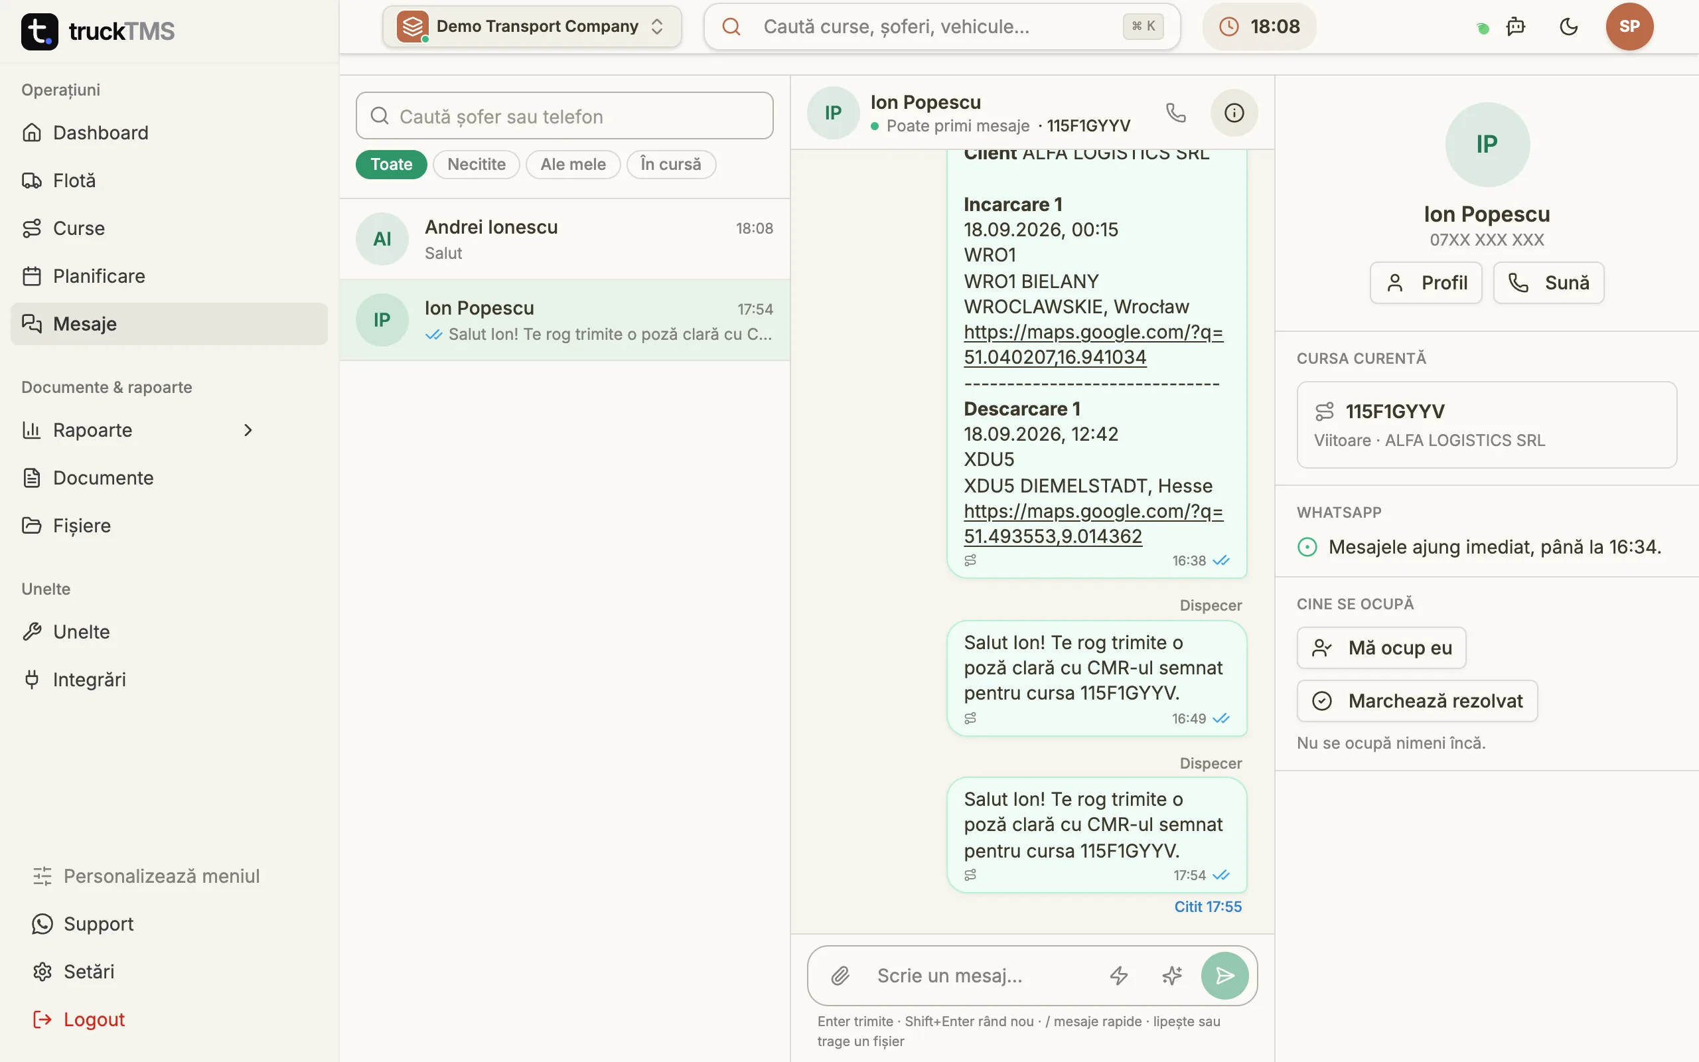Click the 115F1GYYV trip code in chat header
Image resolution: width=1699 pixels, height=1062 pixels.
[1088, 125]
